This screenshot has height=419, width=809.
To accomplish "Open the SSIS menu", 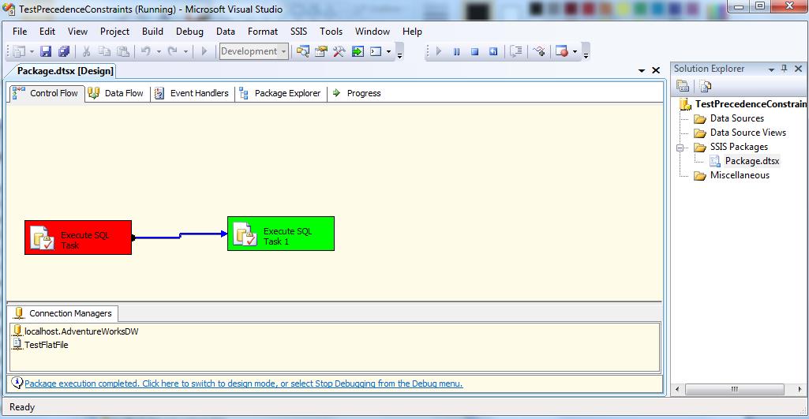I will click(298, 32).
